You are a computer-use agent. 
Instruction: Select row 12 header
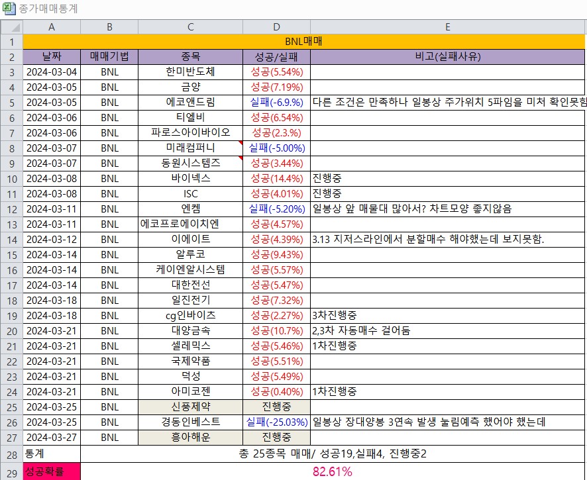click(x=12, y=209)
